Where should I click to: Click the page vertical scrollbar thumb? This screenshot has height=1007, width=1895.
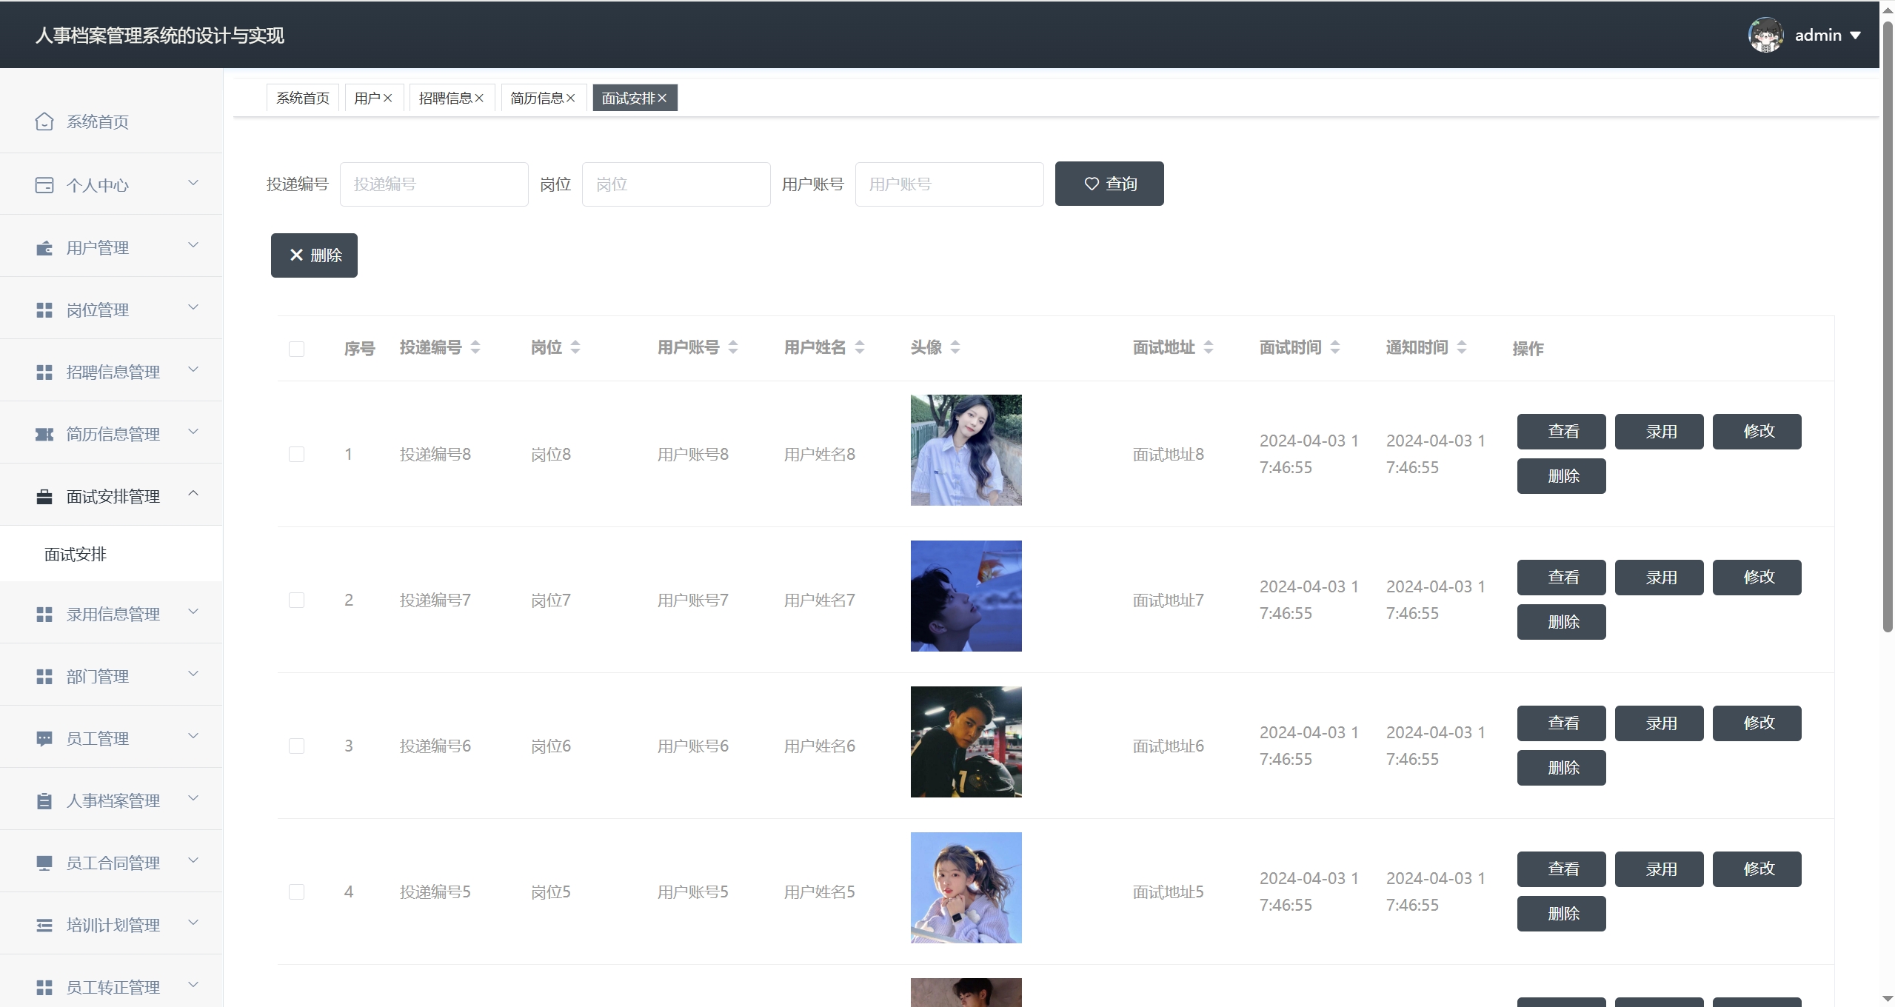point(1888,326)
